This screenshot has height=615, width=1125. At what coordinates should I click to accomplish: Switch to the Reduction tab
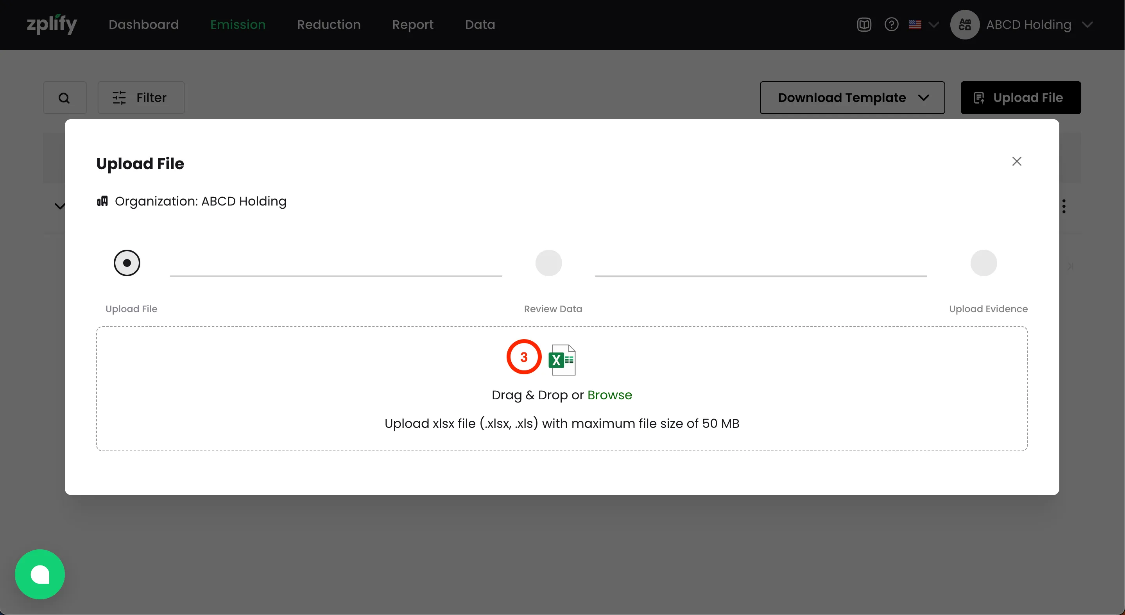(329, 25)
